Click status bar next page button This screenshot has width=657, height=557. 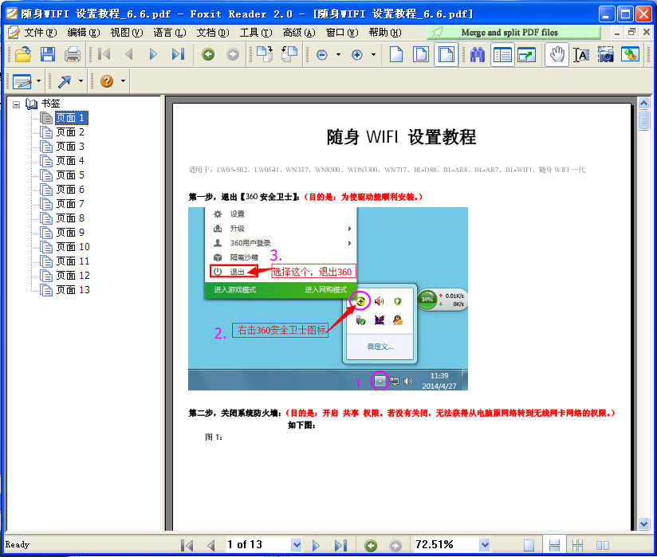[x=316, y=545]
